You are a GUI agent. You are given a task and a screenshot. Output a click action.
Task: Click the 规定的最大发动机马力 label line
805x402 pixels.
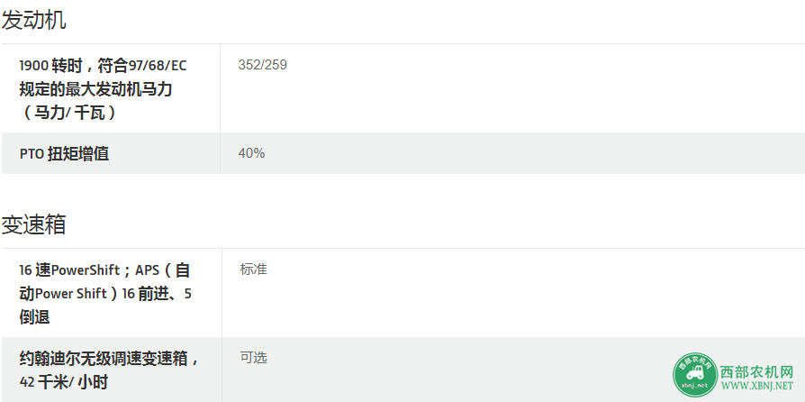[95, 89]
